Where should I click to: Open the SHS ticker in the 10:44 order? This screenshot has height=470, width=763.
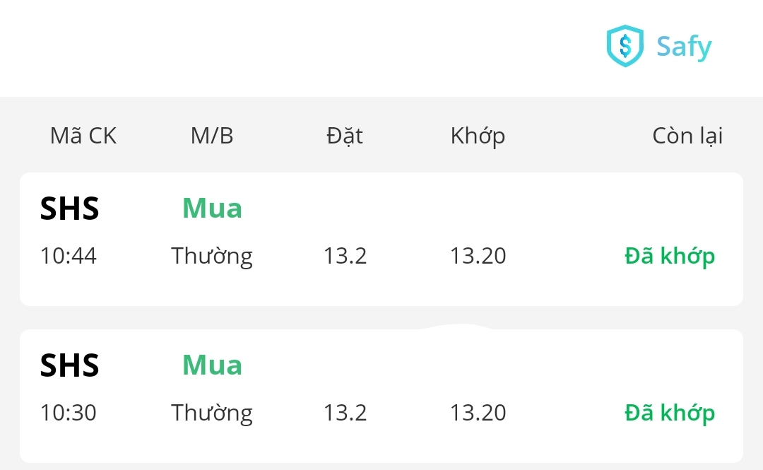70,209
